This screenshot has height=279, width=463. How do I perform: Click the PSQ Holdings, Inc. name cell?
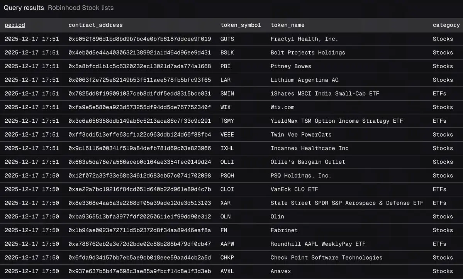pos(301,176)
